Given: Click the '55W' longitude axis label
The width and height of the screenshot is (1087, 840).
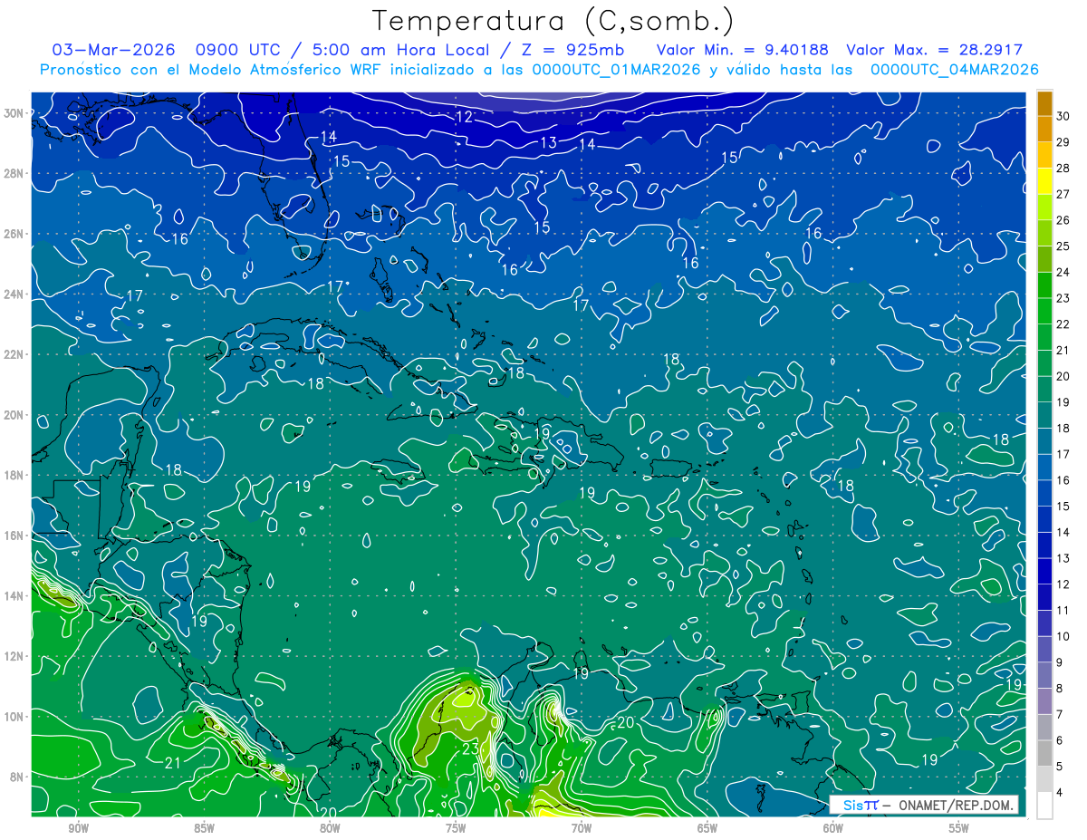Looking at the screenshot, I should click(x=959, y=828).
